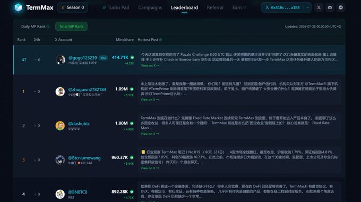
Task: Select the Leaderboard nav item
Action: 184,7
